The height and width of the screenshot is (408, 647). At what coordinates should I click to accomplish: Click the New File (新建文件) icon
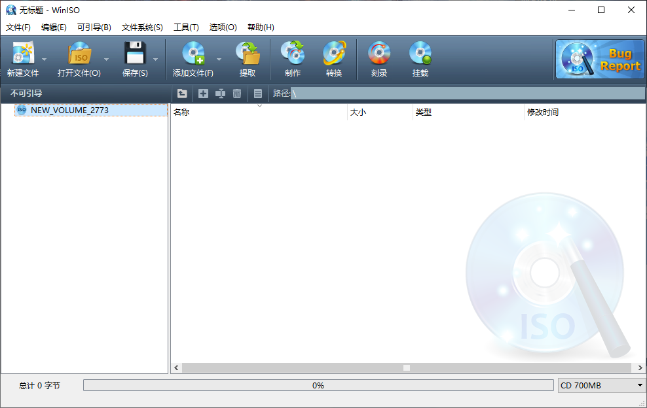pyautogui.click(x=23, y=53)
